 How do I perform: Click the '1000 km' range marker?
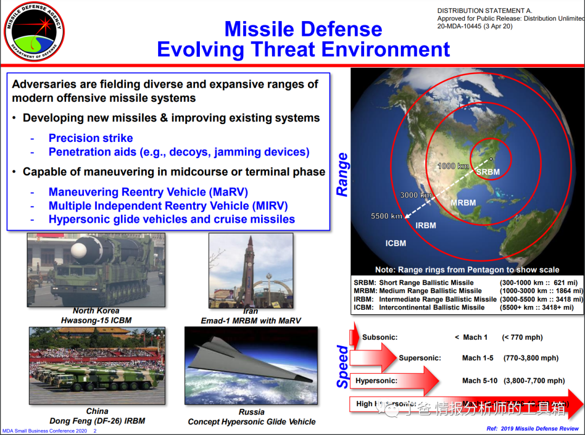tap(453, 166)
